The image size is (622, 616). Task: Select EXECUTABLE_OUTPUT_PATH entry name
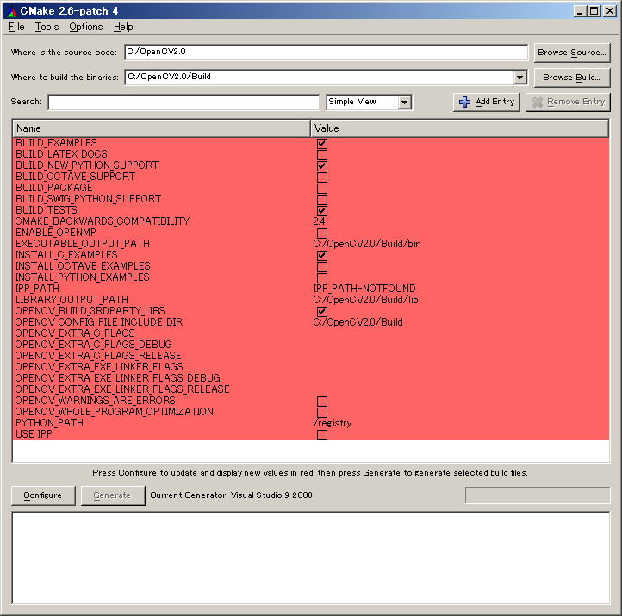pos(83,244)
